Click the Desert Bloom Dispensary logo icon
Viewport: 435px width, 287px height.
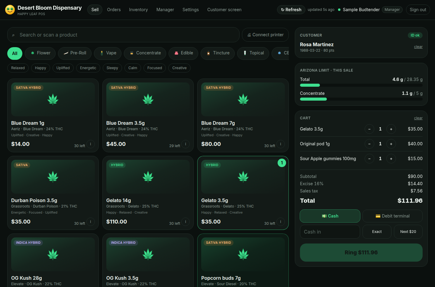click(x=10, y=10)
